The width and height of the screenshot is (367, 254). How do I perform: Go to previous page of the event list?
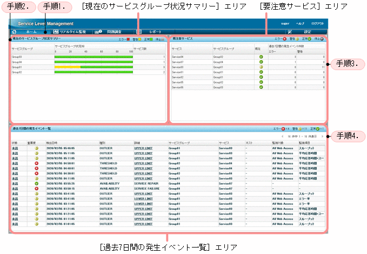point(283,136)
